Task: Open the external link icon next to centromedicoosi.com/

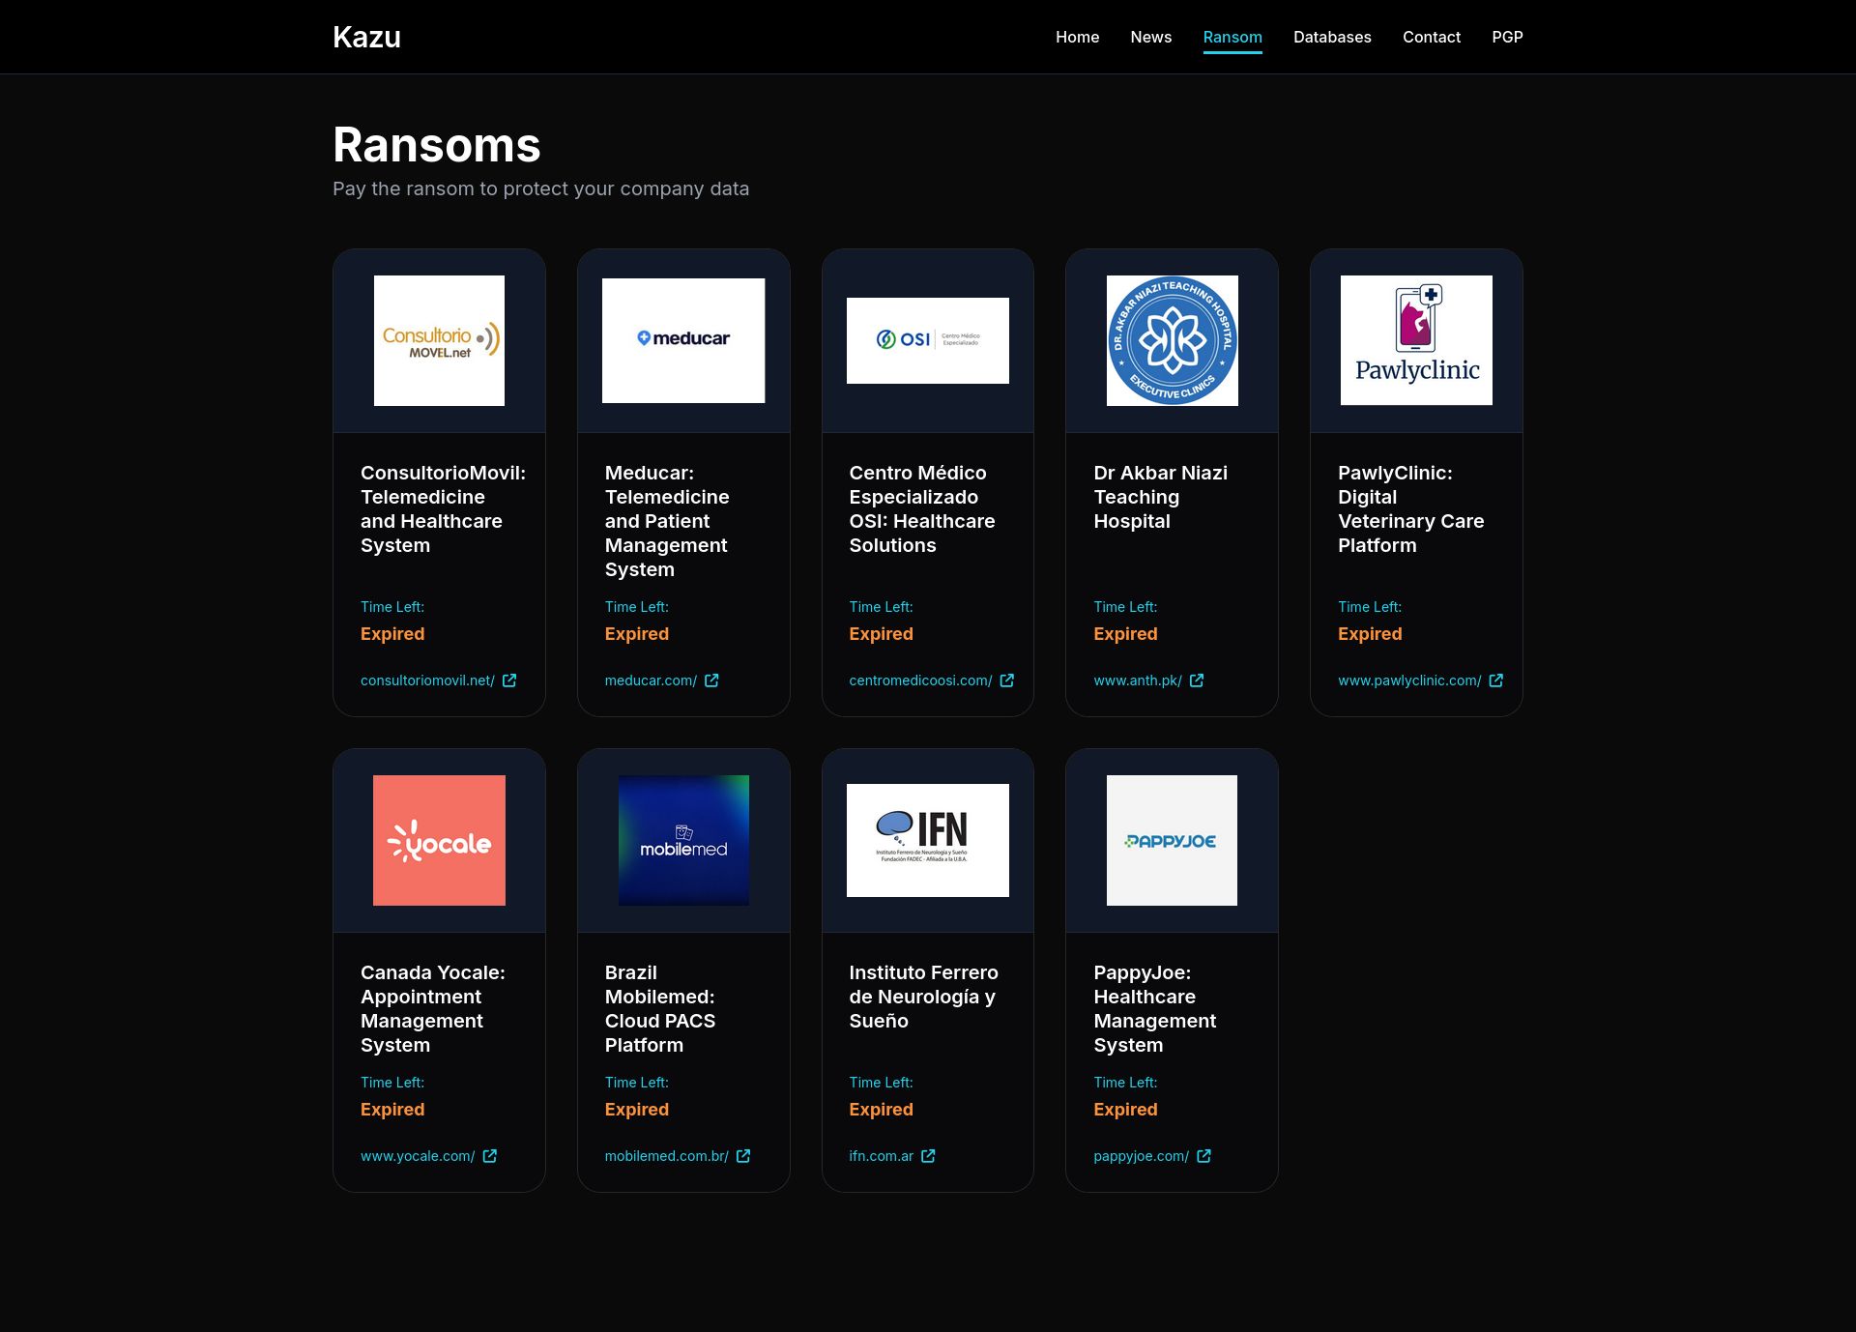Action: [1007, 680]
